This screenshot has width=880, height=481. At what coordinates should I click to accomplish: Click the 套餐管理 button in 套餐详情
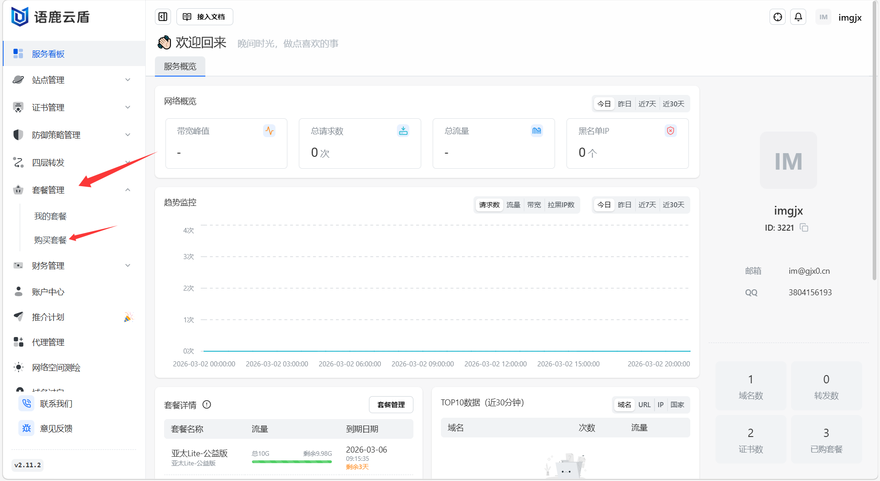[x=390, y=404]
